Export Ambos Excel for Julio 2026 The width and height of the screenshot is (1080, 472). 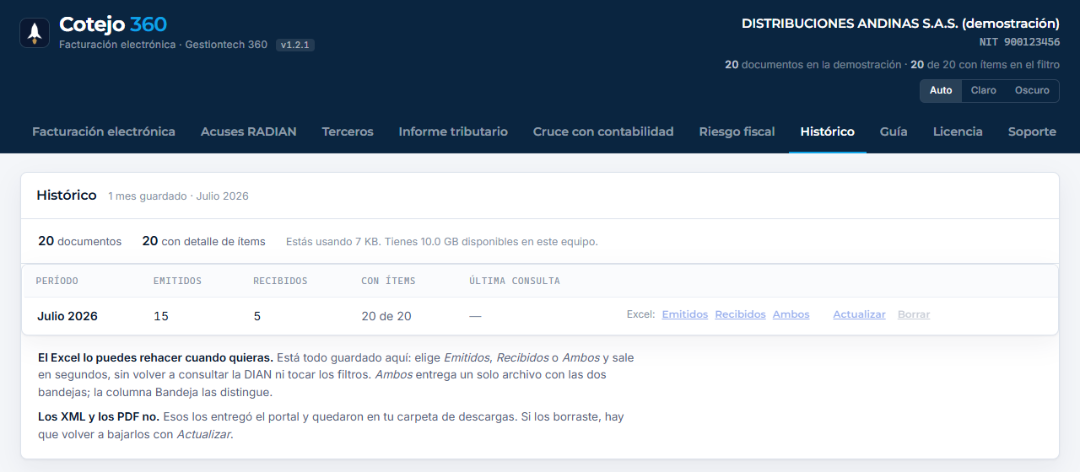(791, 314)
